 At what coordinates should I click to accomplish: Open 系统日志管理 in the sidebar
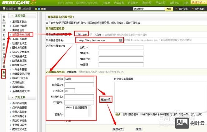(x=20, y=39)
